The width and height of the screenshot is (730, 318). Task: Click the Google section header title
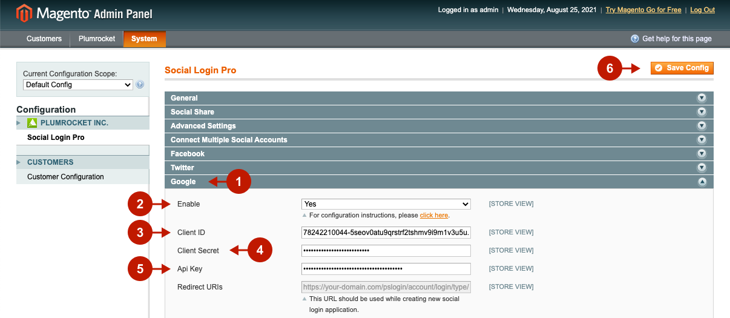coord(183,182)
